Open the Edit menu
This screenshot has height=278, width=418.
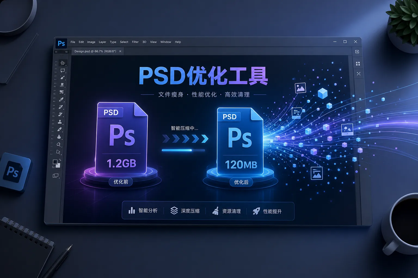tap(81, 42)
